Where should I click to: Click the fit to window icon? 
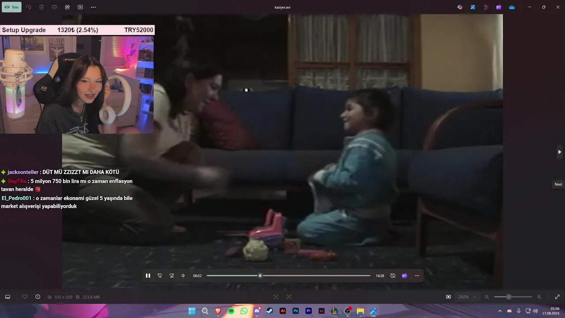tap(276, 297)
